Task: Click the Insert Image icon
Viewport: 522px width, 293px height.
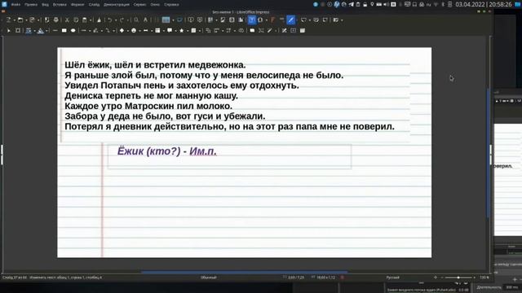Action: [223, 20]
